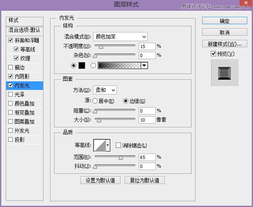
Task: Uncheck the 斜面和浮雕 checkbox
Action: pos(11,40)
